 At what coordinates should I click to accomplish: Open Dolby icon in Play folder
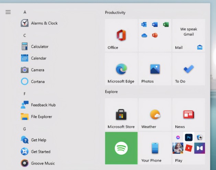(200, 148)
